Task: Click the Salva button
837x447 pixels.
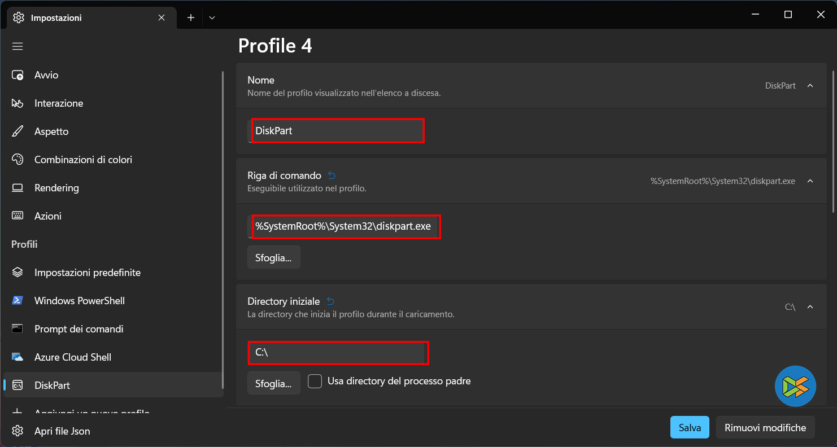Action: coord(690,428)
